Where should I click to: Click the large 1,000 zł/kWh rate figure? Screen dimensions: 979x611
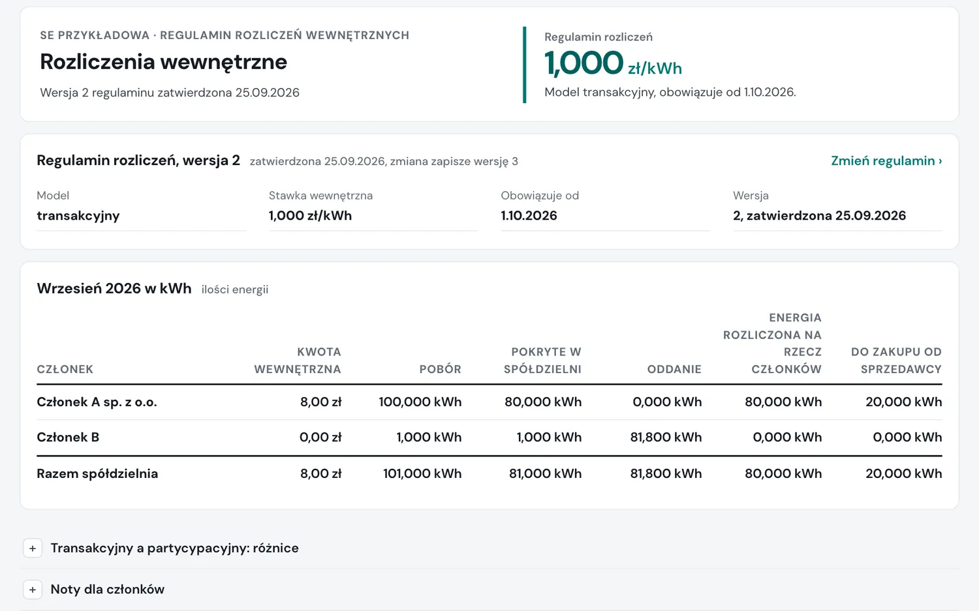613,63
